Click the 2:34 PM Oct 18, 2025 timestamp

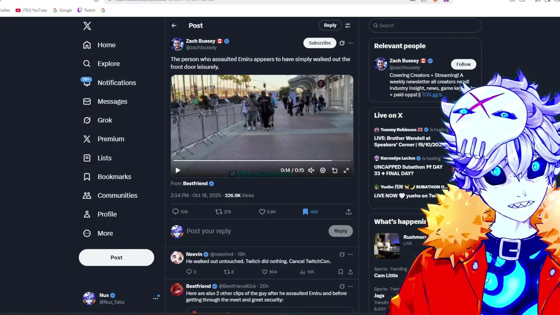196,196
